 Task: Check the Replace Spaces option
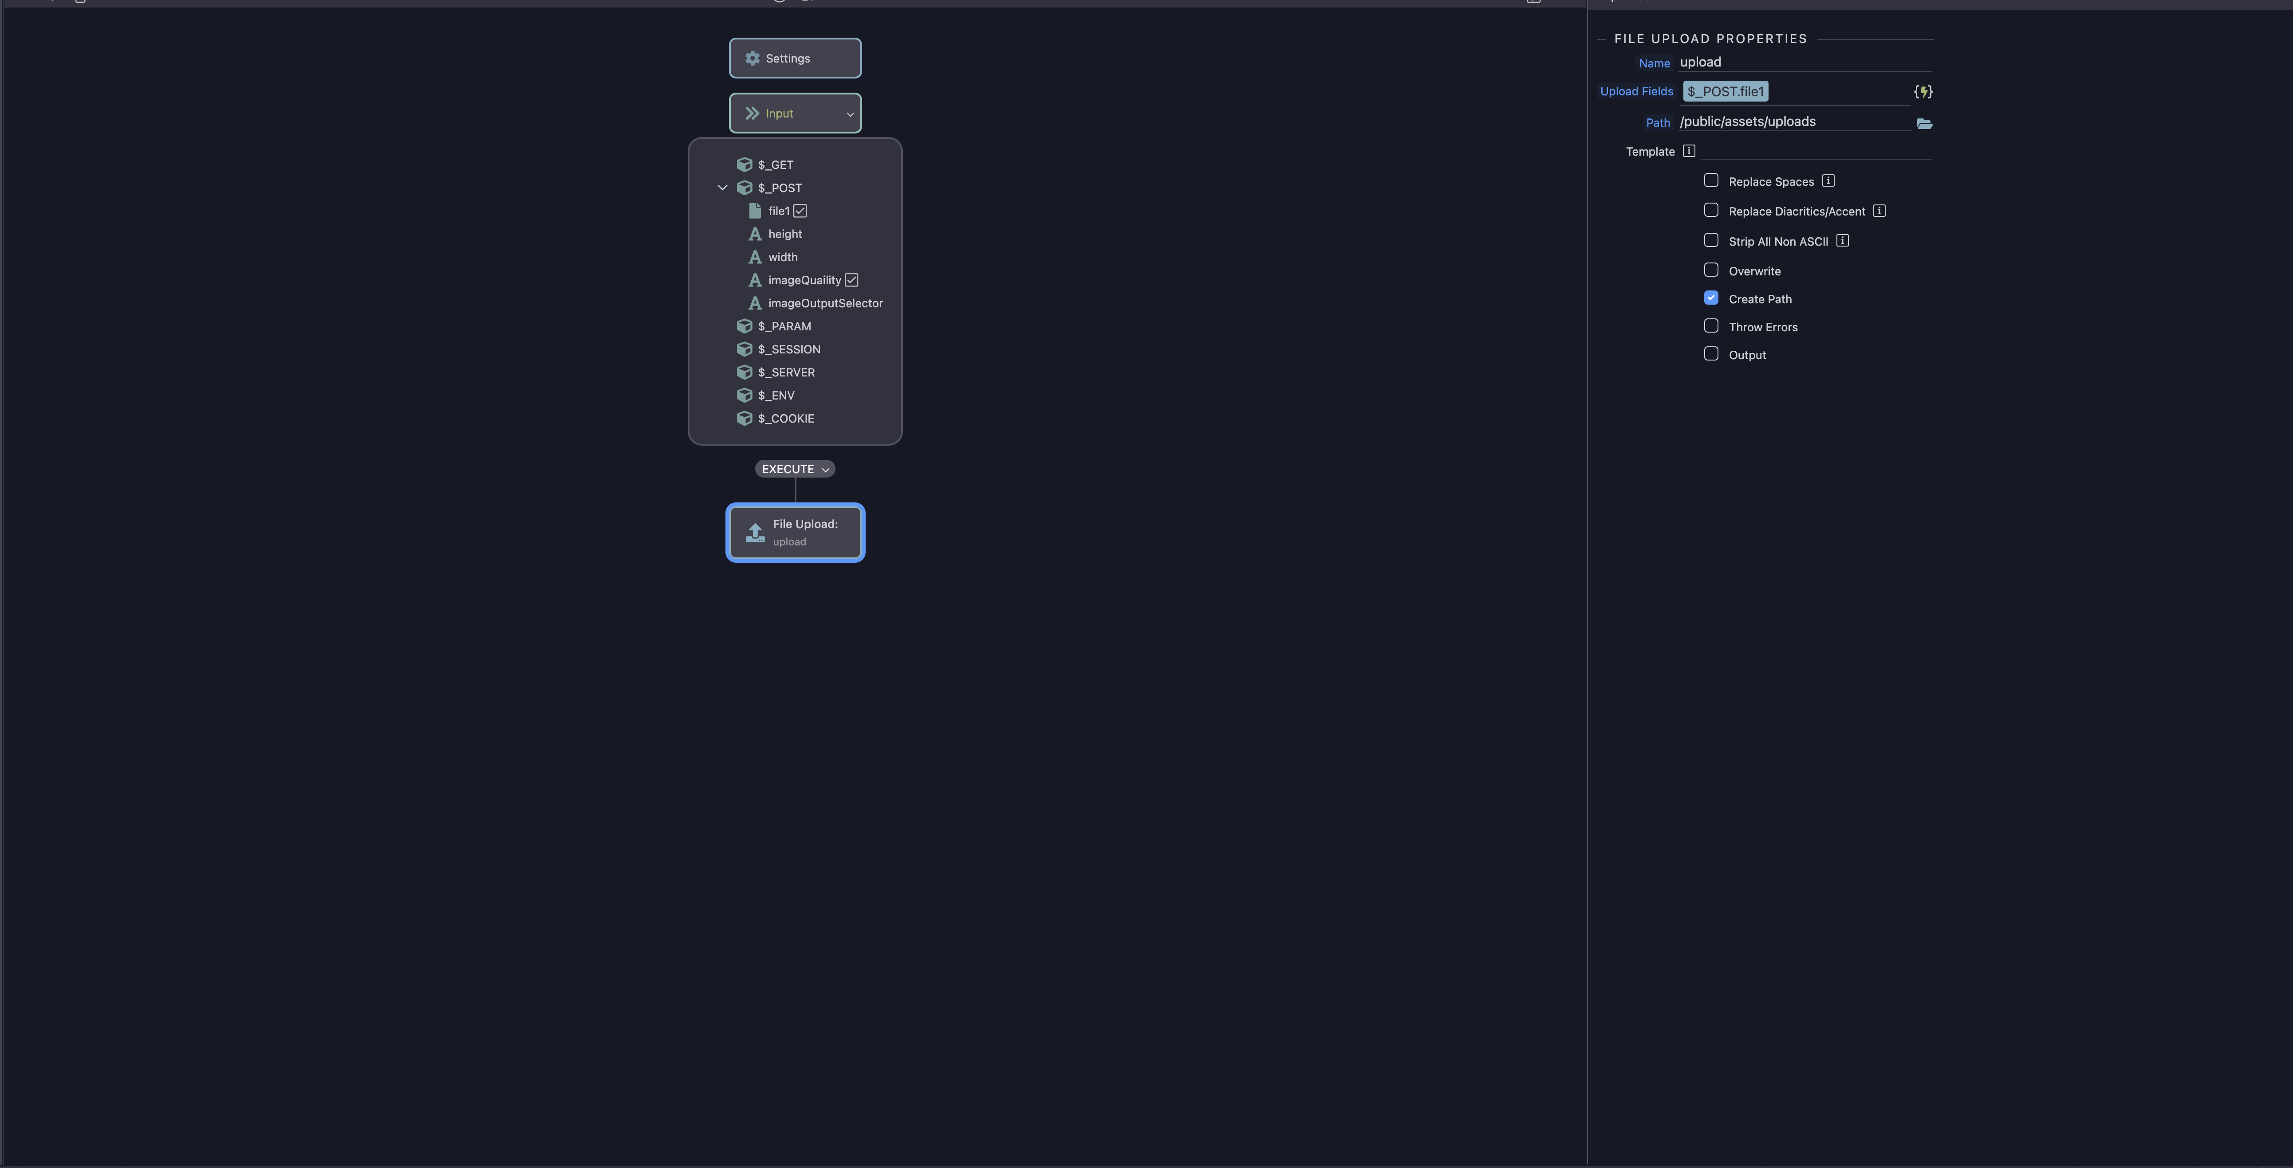[1711, 180]
